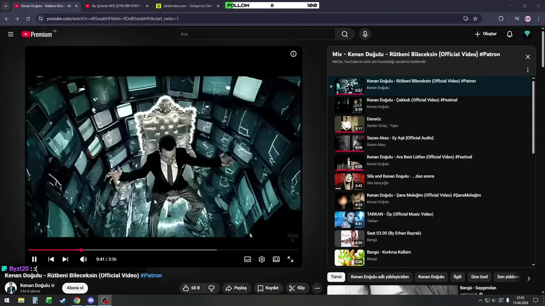Select Kenan Doğulu adlı yükleyiciden chip
Viewport: 545px width, 306px height.
380,277
